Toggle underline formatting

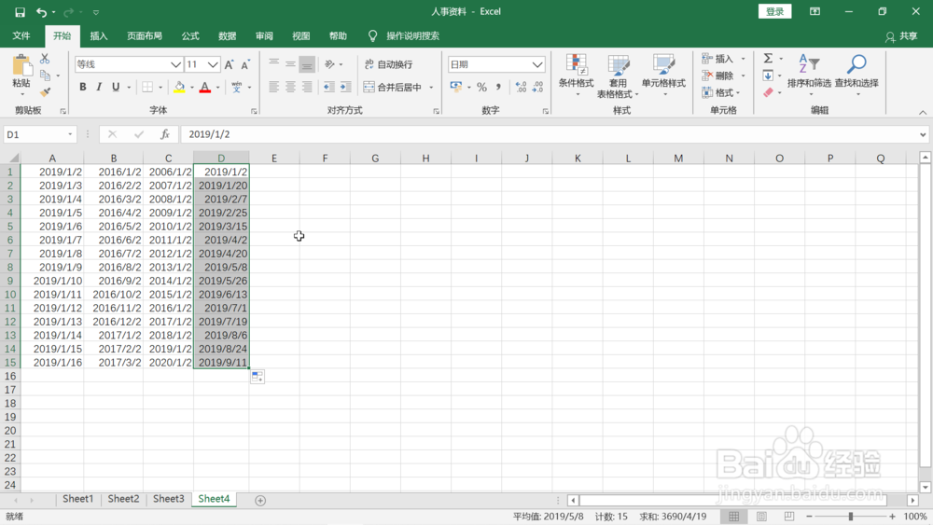[x=116, y=88]
